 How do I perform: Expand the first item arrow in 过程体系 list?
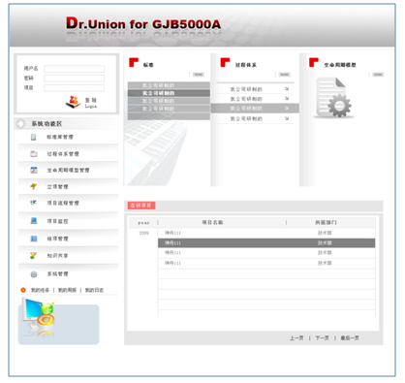(287, 89)
